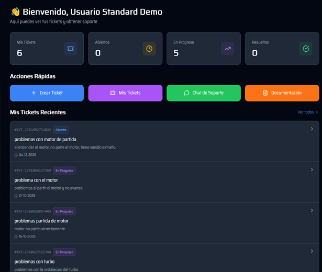Click the ticket icon in Mis Tickets card
The height and width of the screenshot is (272, 322).
click(x=71, y=49)
